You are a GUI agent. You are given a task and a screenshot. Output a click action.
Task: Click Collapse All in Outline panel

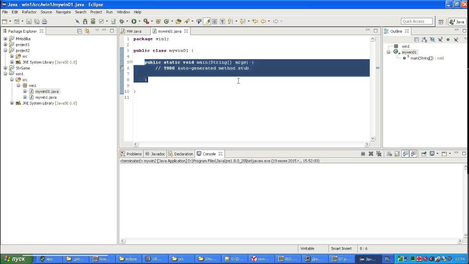[417, 39]
